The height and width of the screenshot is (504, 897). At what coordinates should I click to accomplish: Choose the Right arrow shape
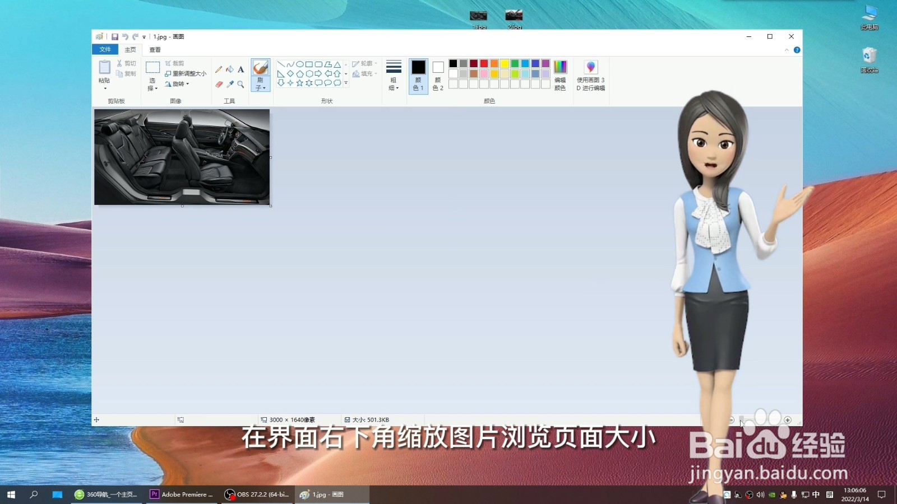tap(318, 73)
